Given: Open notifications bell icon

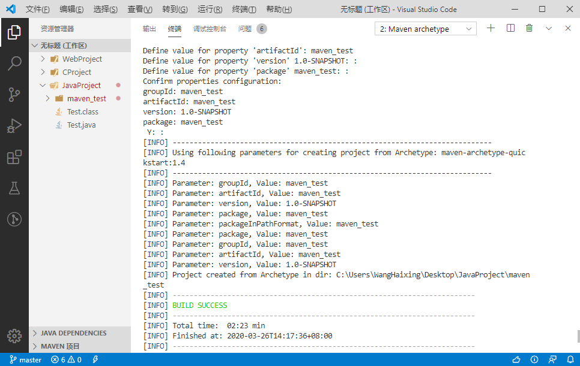Looking at the screenshot, I should coord(570,360).
